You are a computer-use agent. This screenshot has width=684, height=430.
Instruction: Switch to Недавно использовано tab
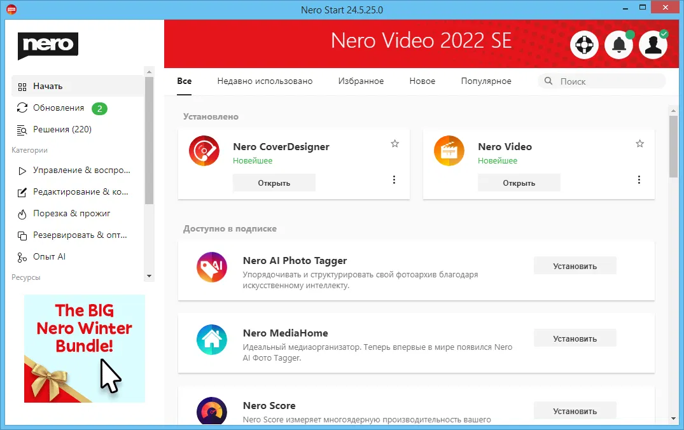coord(265,81)
